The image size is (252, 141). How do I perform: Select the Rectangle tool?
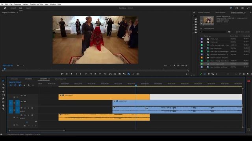pos(3,102)
